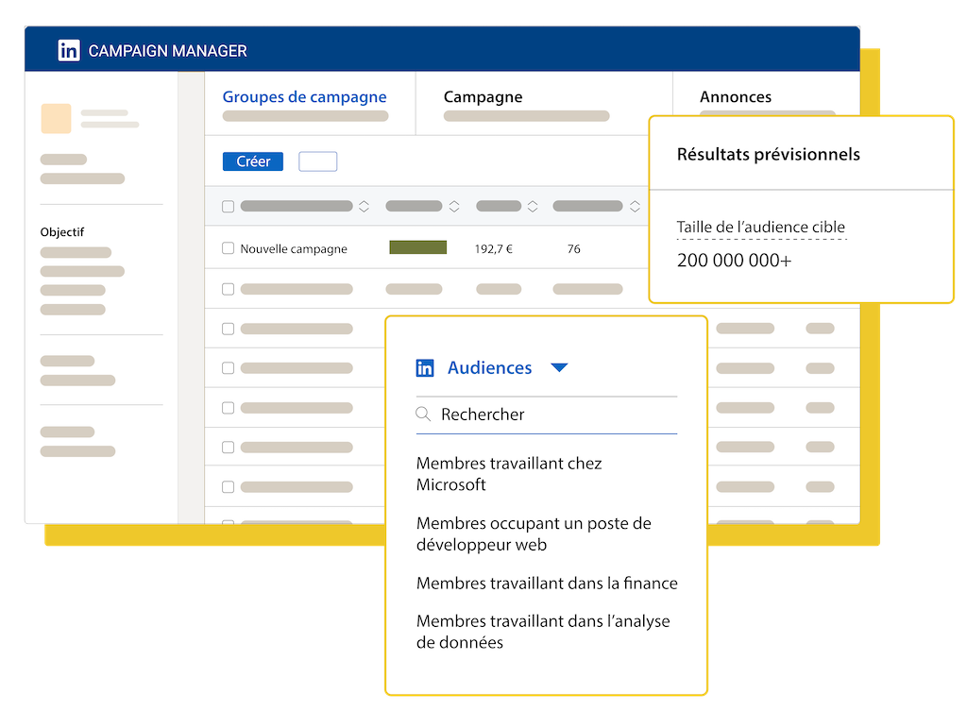Click the search magnifier icon in Audiences
The width and height of the screenshot is (967, 728).
(x=424, y=415)
